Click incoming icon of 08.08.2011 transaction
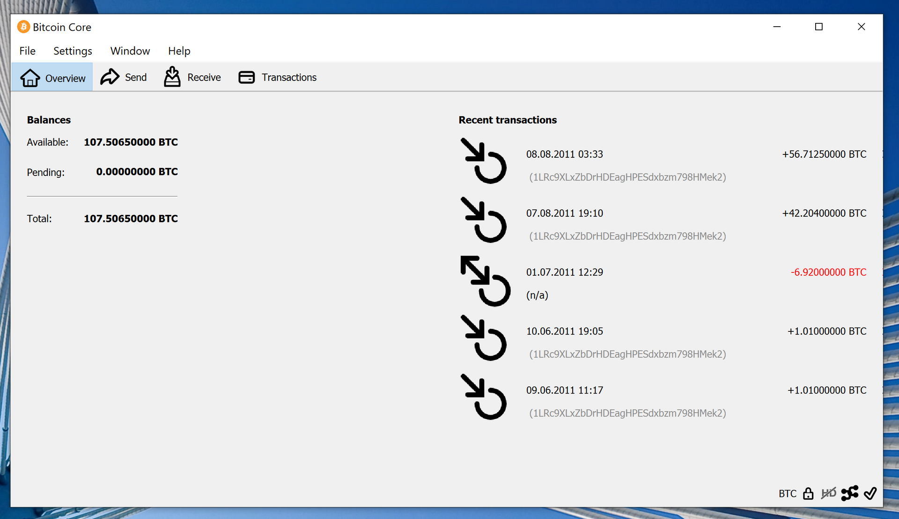This screenshot has width=899, height=519. coord(484,161)
